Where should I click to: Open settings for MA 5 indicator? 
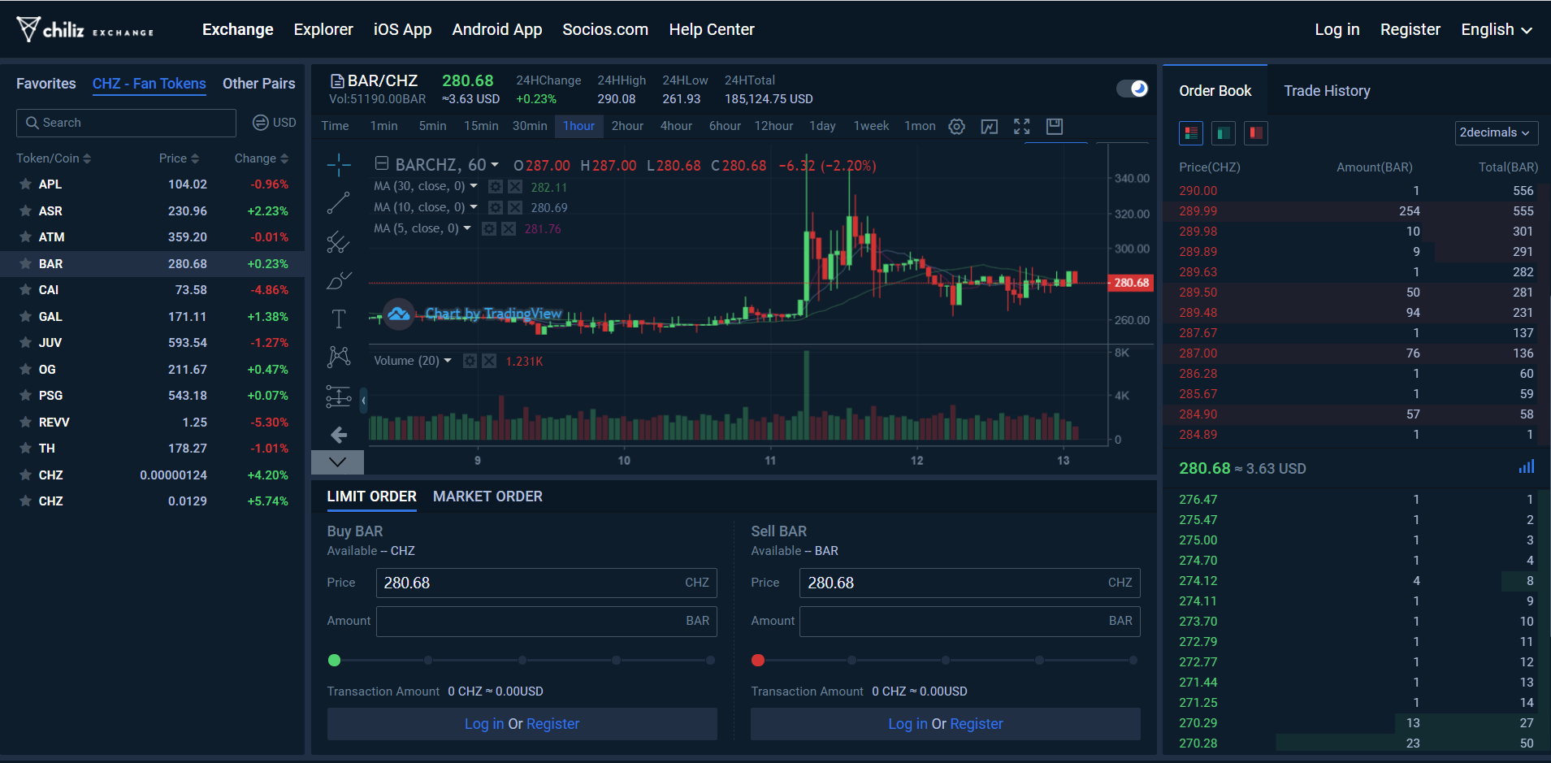[x=489, y=229]
